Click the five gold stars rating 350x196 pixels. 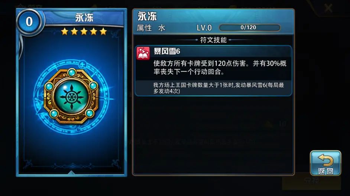point(84,31)
